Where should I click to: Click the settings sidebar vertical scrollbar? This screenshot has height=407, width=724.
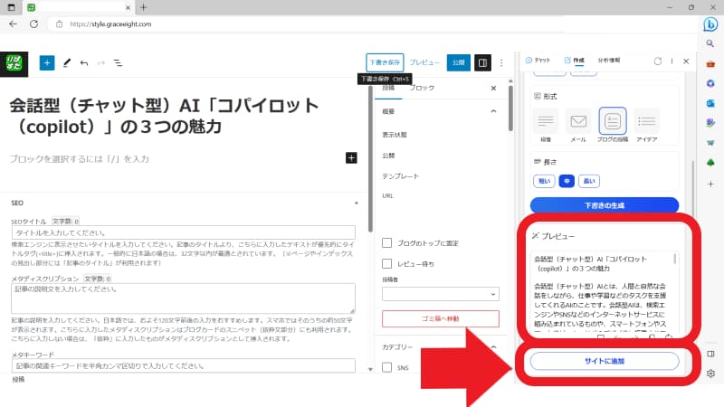[510, 108]
